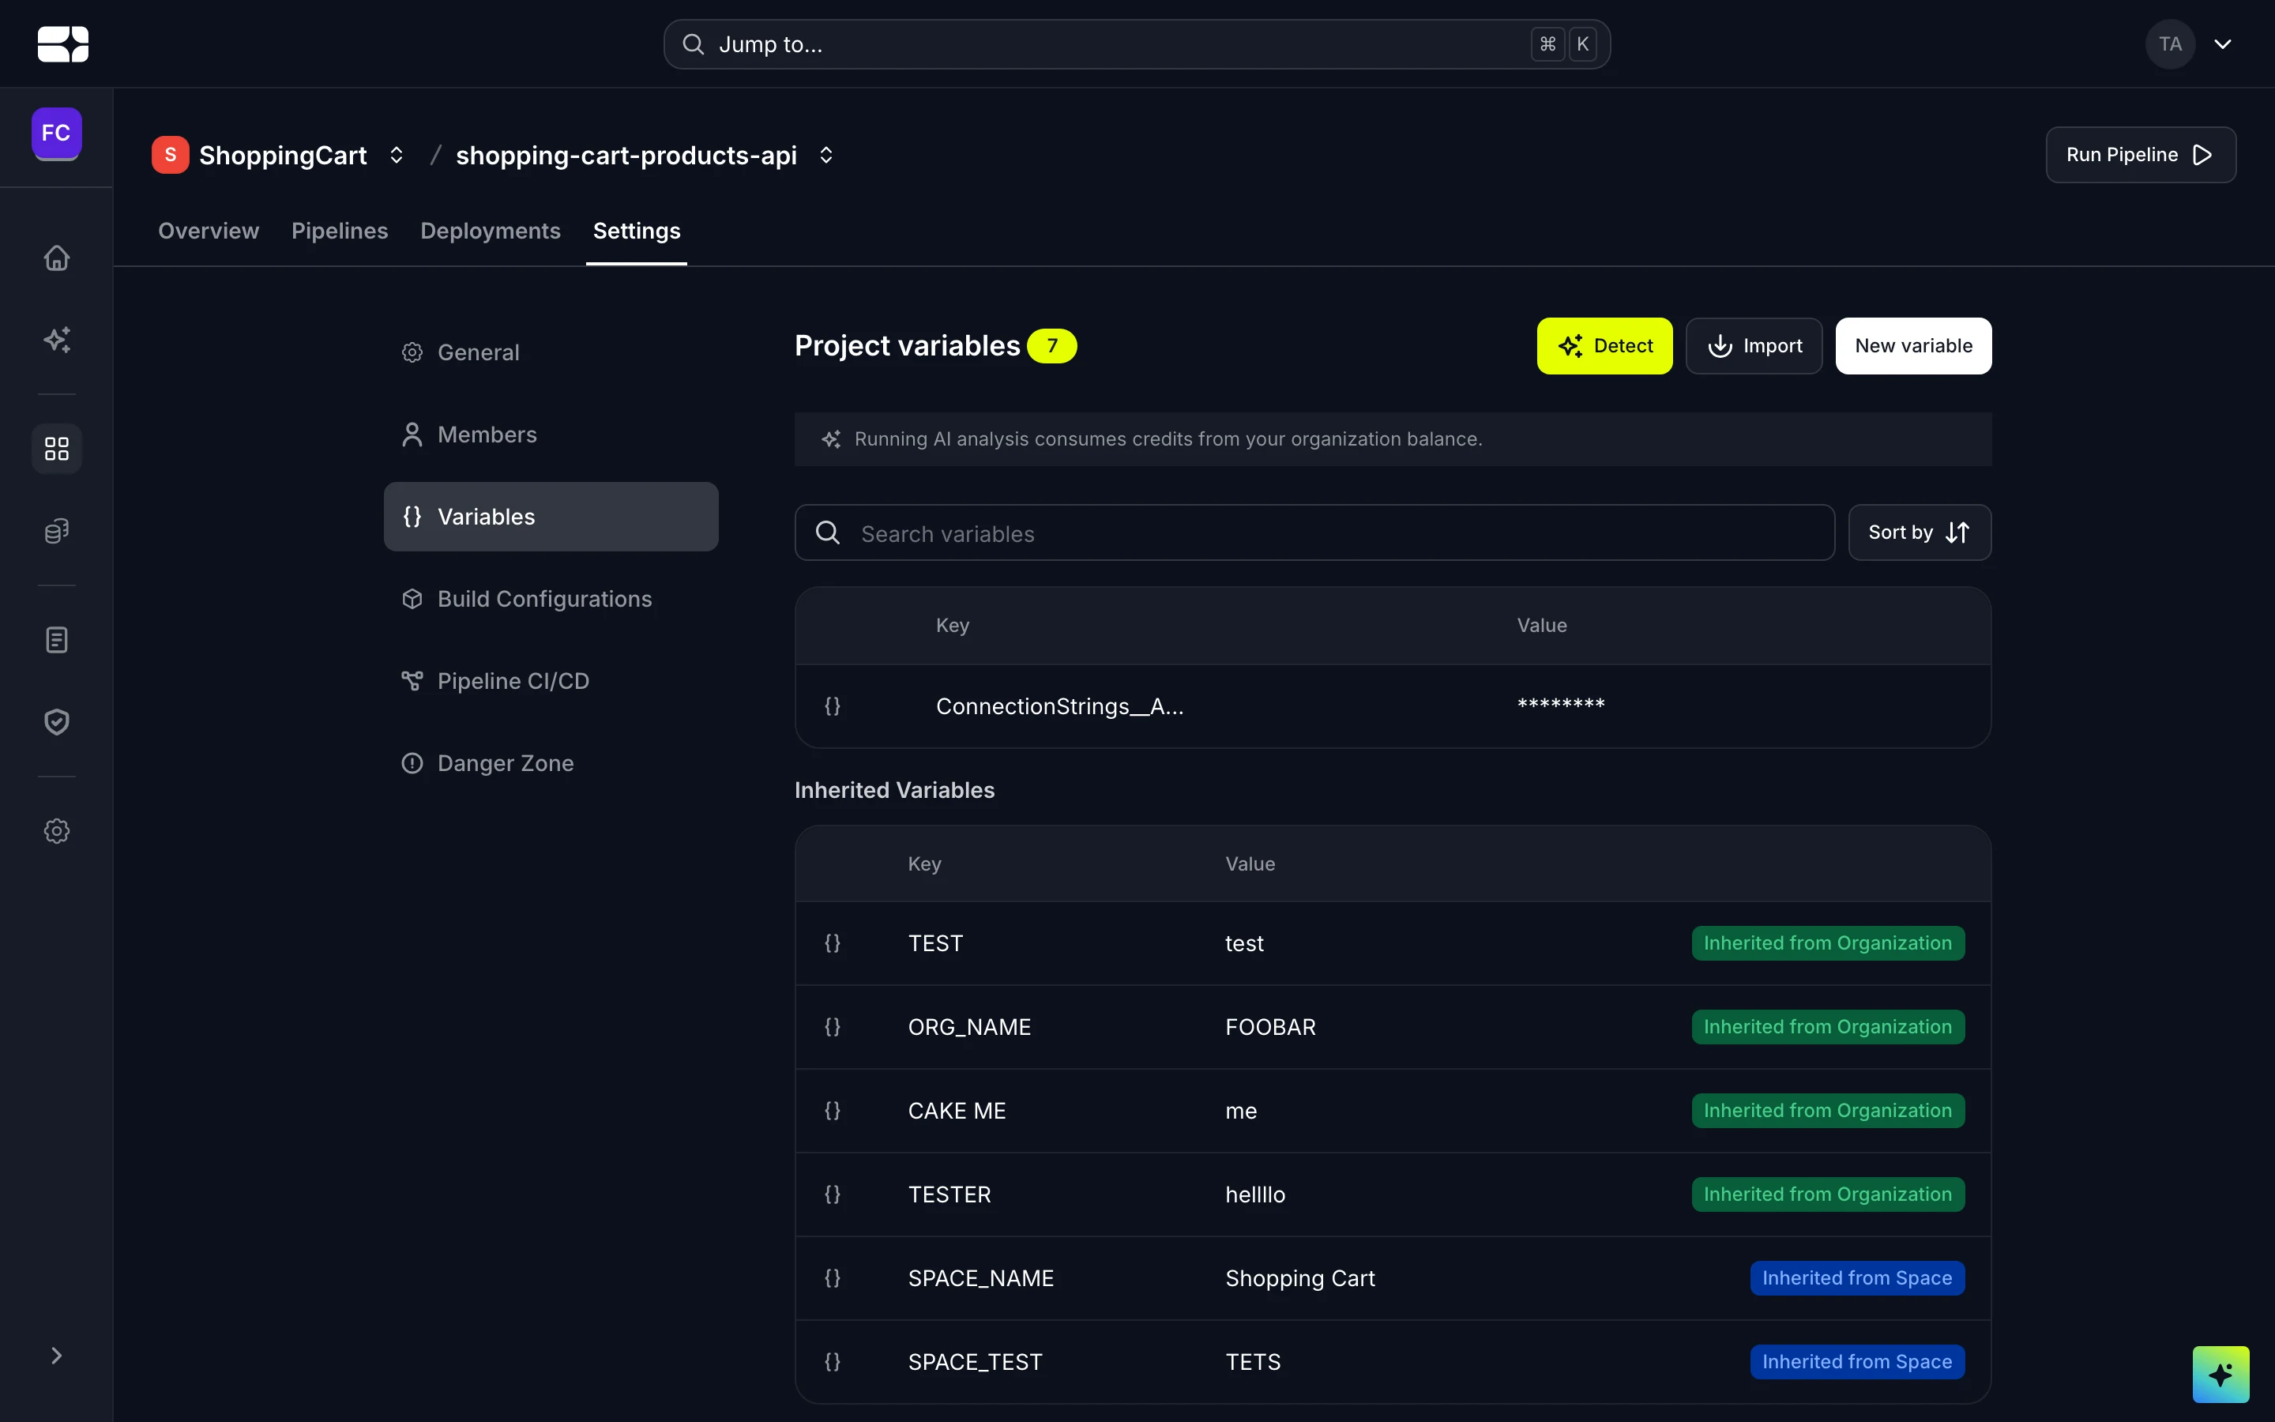Screen dimensions: 2275x1422
Task: Click the TESTER variable key
Action: (949, 1194)
